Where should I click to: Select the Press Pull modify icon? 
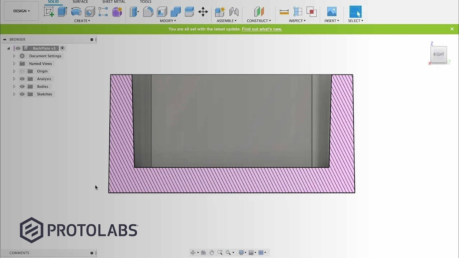(134, 12)
